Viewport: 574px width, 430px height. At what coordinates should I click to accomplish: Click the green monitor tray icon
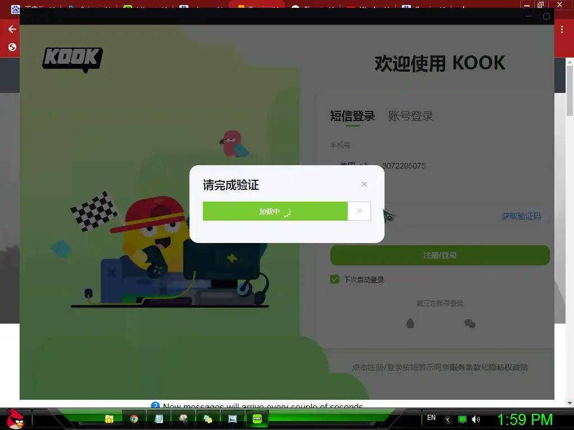462,420
